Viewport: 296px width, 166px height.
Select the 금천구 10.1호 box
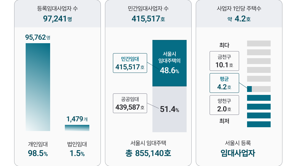coord(224,61)
